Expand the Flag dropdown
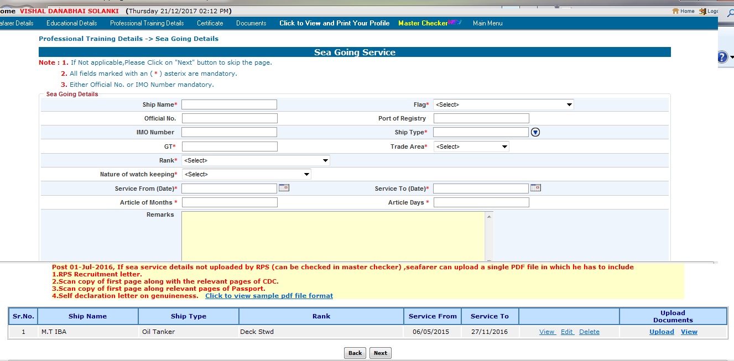This screenshot has width=734, height=361. (x=503, y=104)
